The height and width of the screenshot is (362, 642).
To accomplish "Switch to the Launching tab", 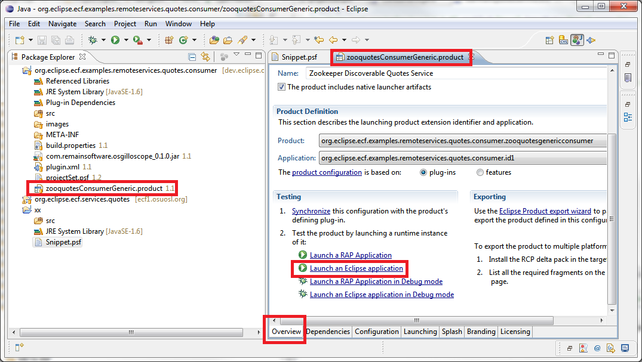I will pyautogui.click(x=420, y=332).
